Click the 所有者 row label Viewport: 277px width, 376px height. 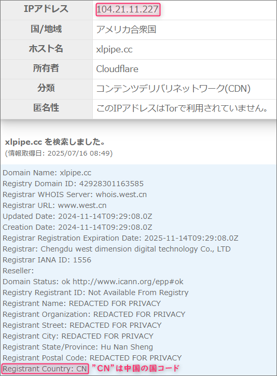(x=46, y=68)
